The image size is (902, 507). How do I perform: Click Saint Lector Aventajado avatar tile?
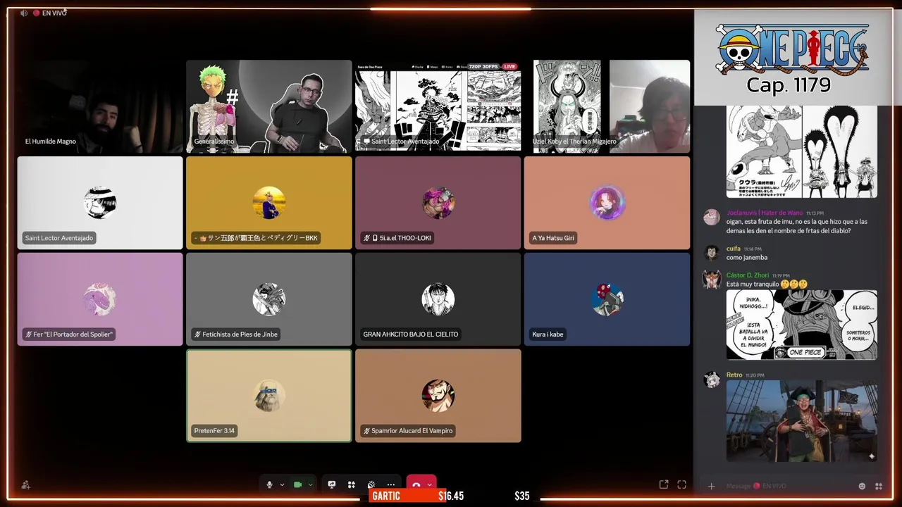click(100, 203)
